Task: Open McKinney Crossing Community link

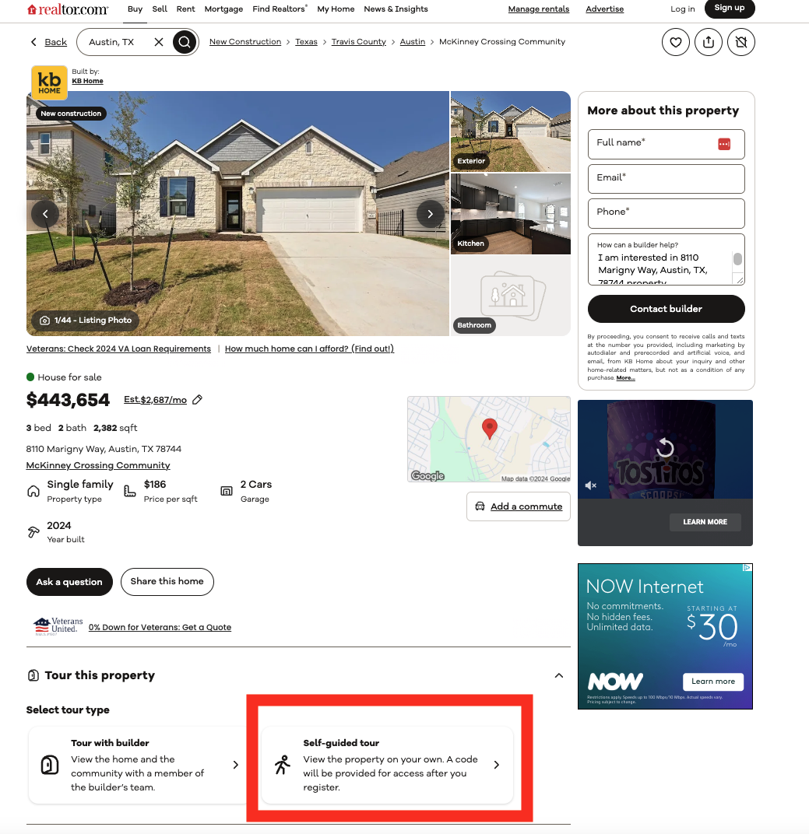Action: (x=98, y=465)
